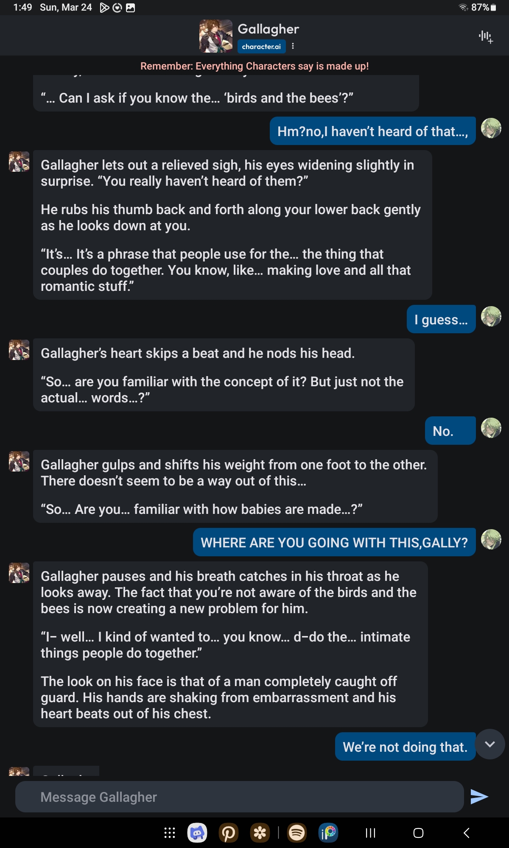
Task: Launch Pinterest from the taskbar
Action: tap(229, 833)
